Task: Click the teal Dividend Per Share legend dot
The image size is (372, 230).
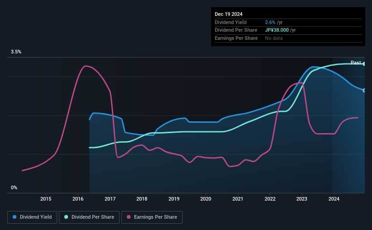Action: click(x=66, y=217)
